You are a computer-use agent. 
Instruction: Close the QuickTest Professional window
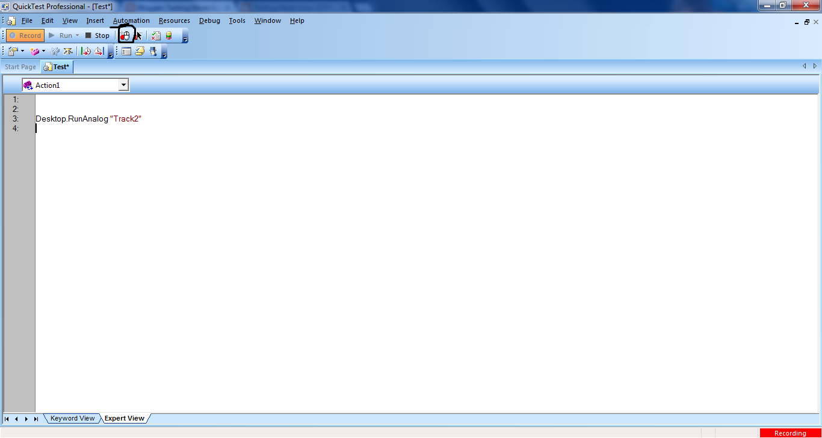click(805, 5)
